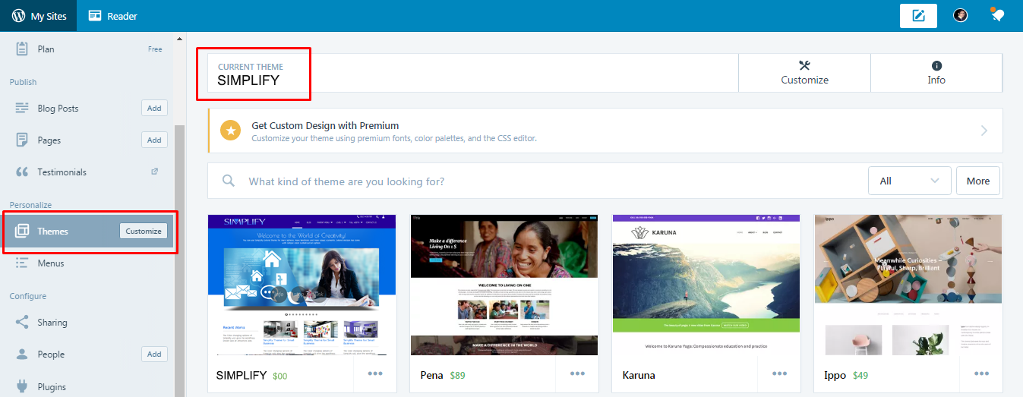Expand the Premium banner chevron arrow
The width and height of the screenshot is (1023, 397).
(984, 131)
